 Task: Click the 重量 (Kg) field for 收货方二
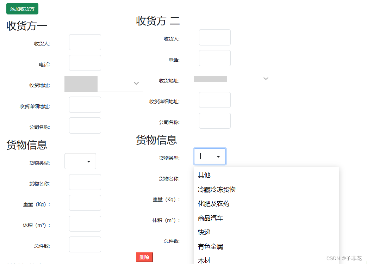click(214, 199)
